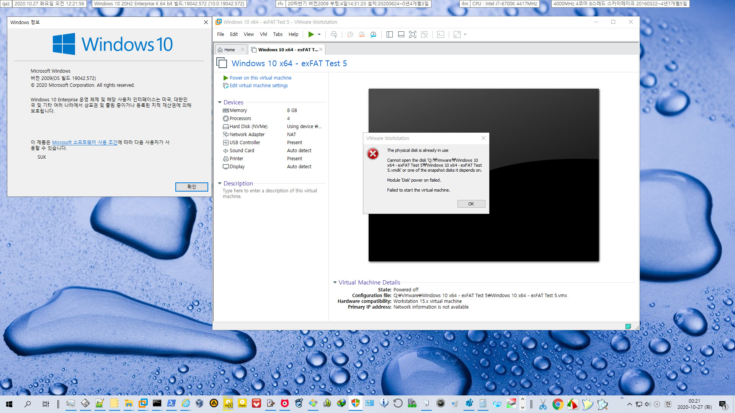735x413 pixels.
Task: Click the volume speaker tray icon
Action: (648, 404)
